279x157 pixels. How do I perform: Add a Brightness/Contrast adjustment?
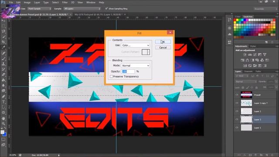click(245, 55)
